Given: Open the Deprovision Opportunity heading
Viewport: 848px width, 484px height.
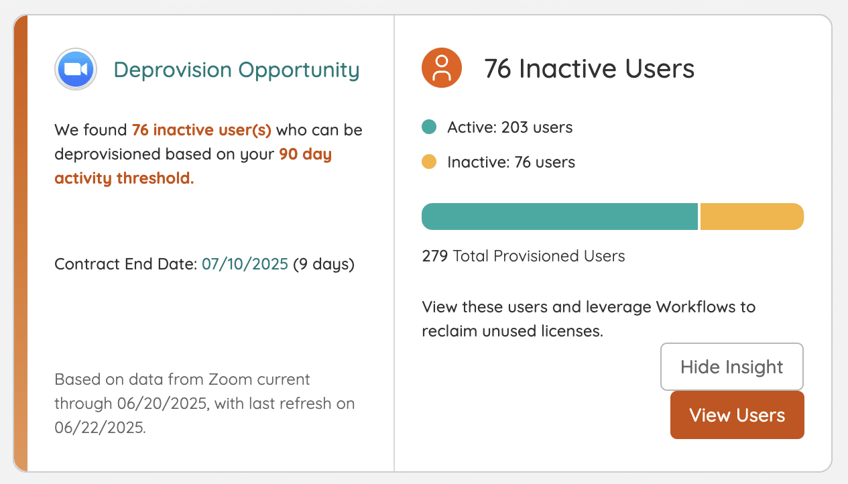Looking at the screenshot, I should tap(236, 69).
